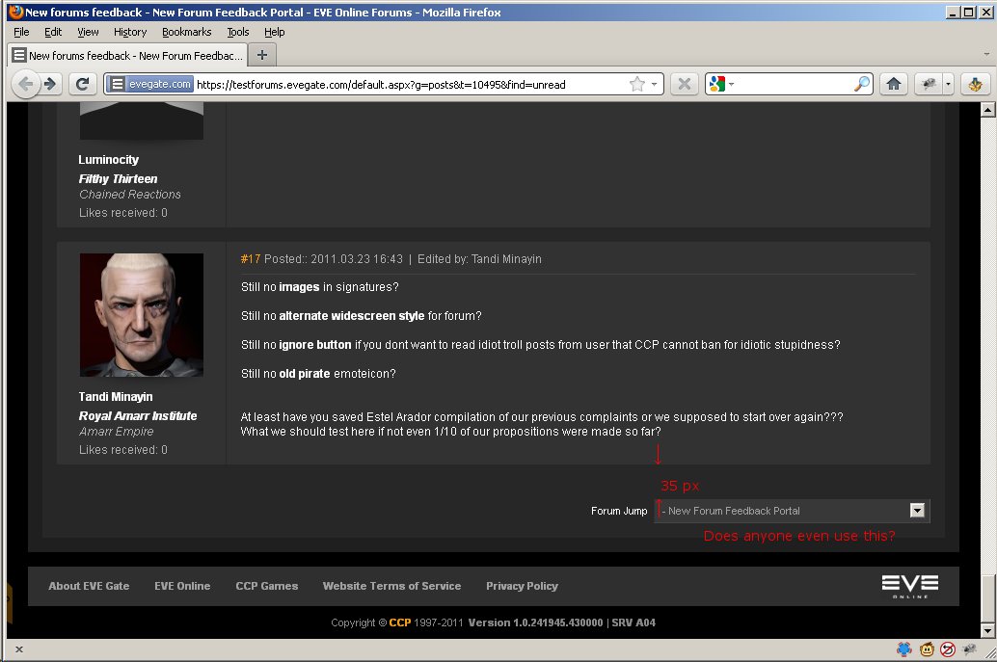Open About EVE Gate footer link
The height and width of the screenshot is (662, 997).
point(89,586)
